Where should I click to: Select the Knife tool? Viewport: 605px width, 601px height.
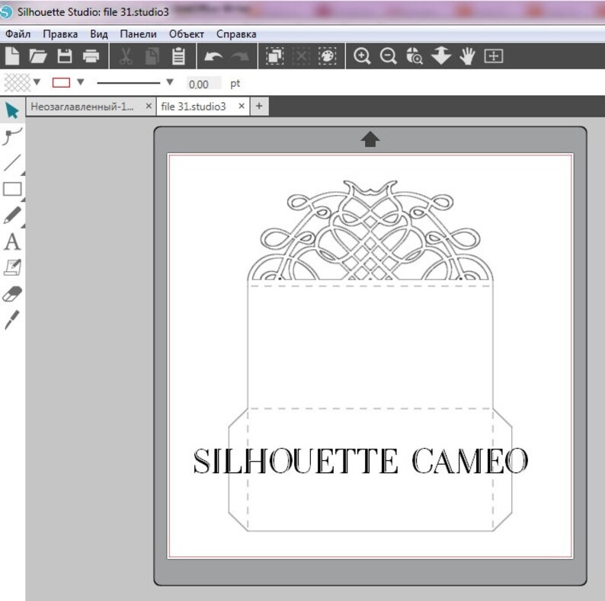(12, 320)
